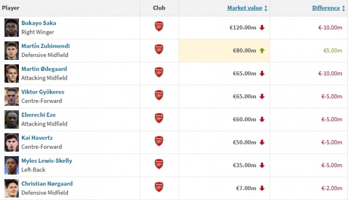Click the red down arrow beside €120.00m

(x=262, y=28)
